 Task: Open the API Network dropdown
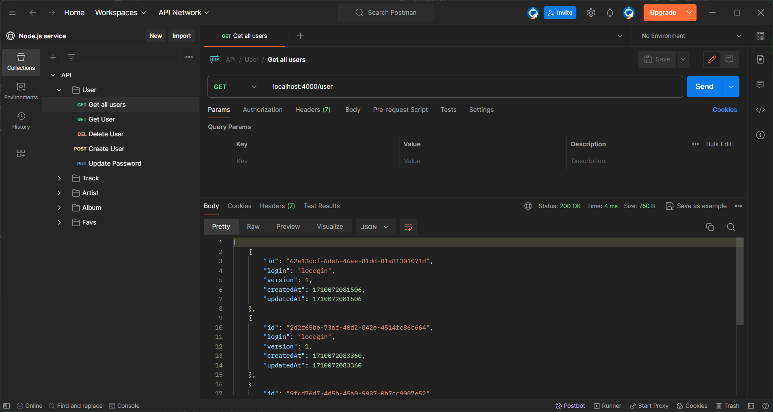point(184,13)
